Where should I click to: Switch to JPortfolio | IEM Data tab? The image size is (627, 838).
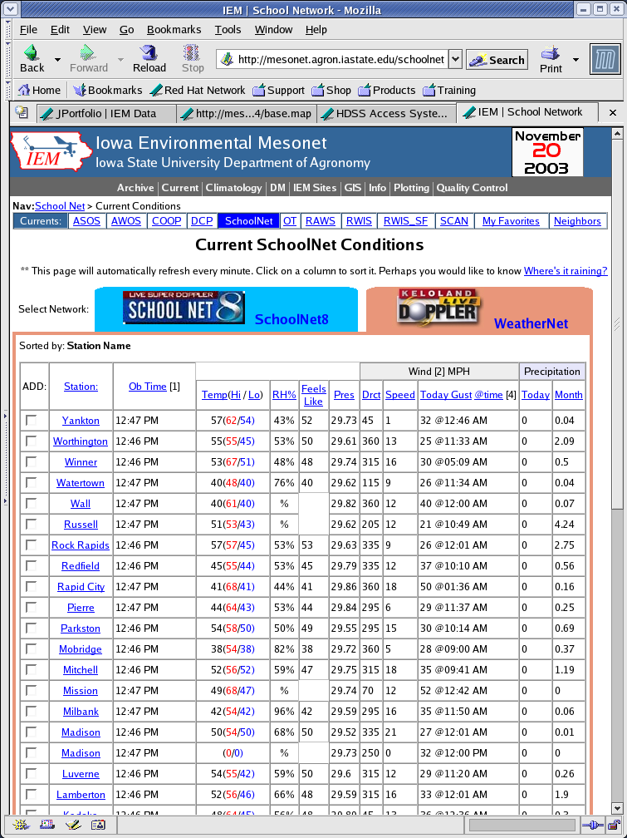106,113
